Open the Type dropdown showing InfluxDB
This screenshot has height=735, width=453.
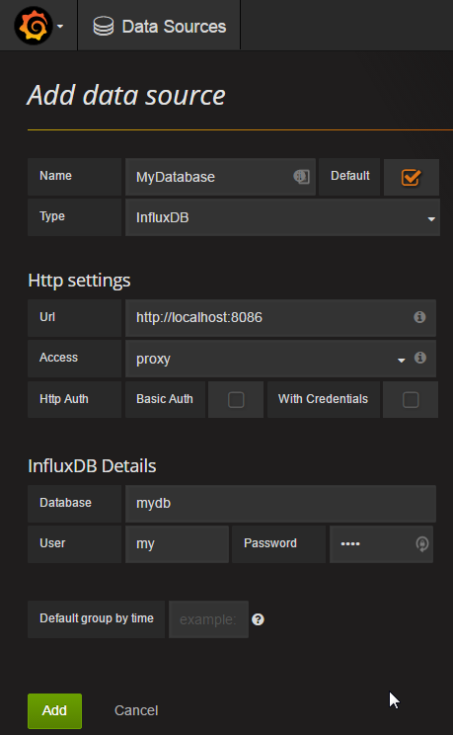point(282,217)
